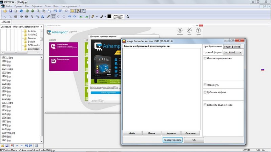
Task: Open the Эффекты menu
Action: pyautogui.click(x=37, y=6)
